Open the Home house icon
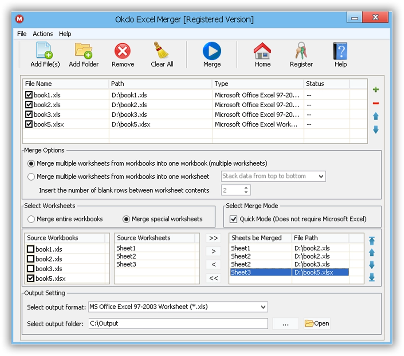The image size is (404, 356). [x=262, y=51]
